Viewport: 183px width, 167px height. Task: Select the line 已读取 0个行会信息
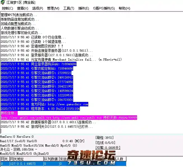(x=33, y=37)
